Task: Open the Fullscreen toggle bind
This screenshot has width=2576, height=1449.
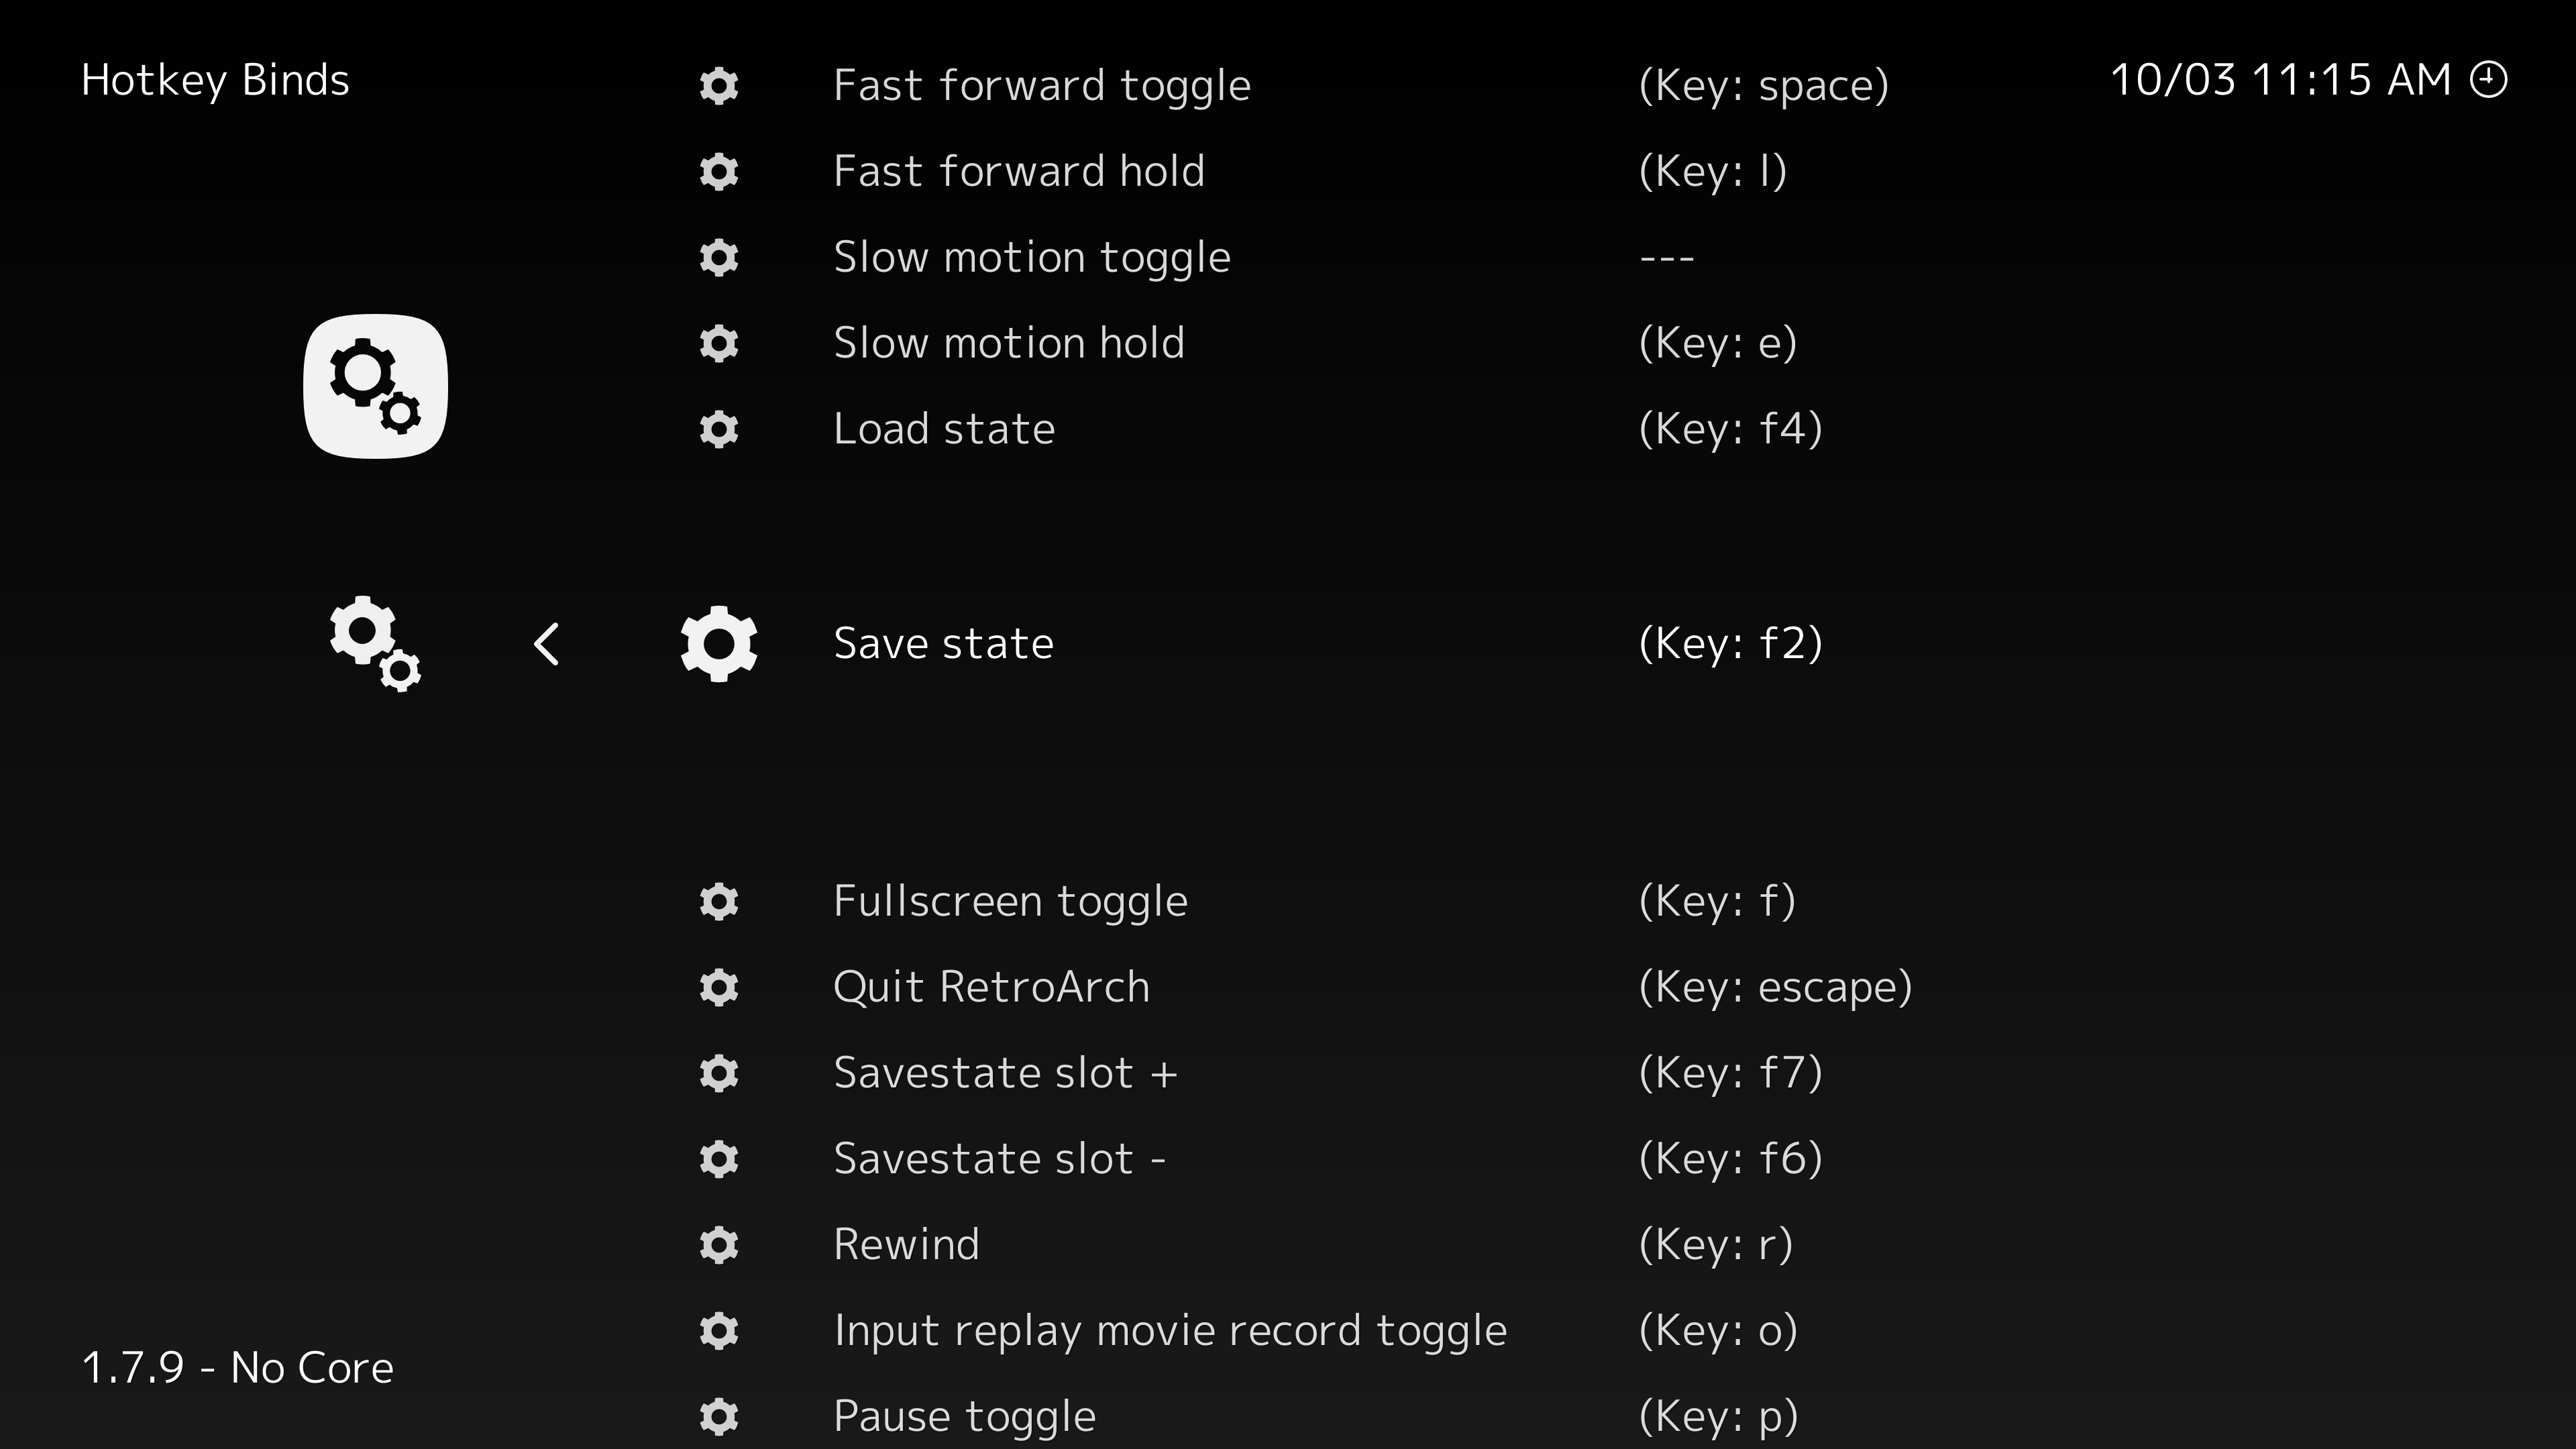Action: (1010, 902)
